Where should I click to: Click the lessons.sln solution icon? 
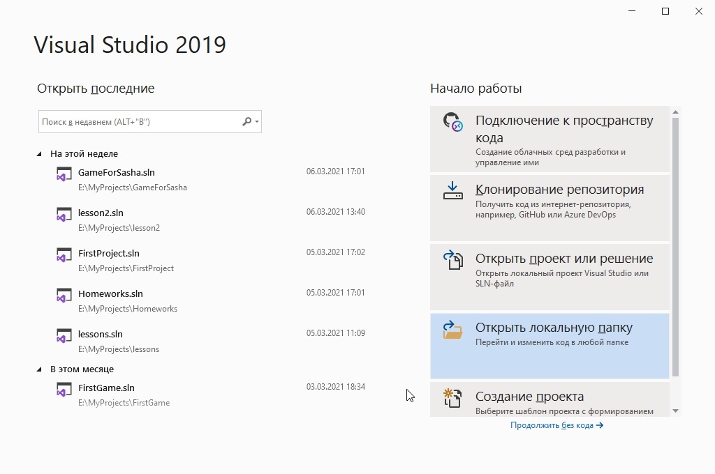pyautogui.click(x=64, y=336)
